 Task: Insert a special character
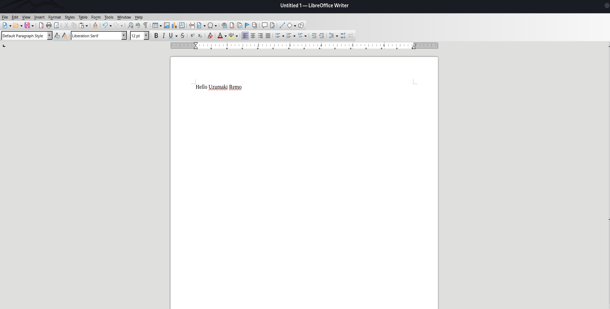[210, 25]
